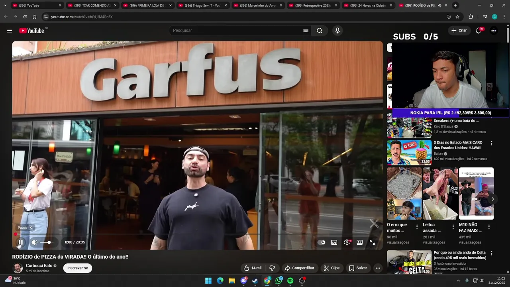Adjust the player volume slider
This screenshot has height=287, width=510.
46,242
